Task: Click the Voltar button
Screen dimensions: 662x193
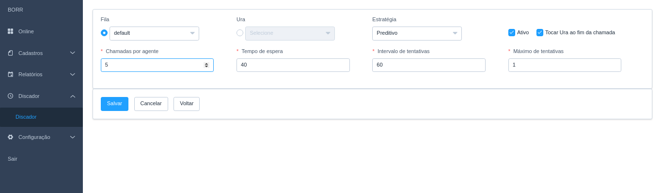Action: pos(187,104)
